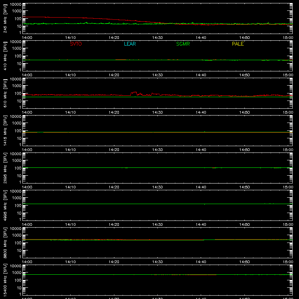
Task: Click the cyan LEAR station label
Action: (130, 44)
